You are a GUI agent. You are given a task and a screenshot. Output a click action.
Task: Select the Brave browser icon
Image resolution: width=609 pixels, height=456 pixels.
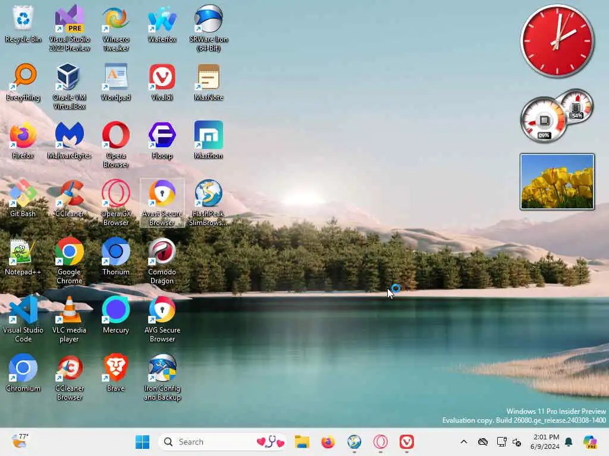tap(116, 373)
